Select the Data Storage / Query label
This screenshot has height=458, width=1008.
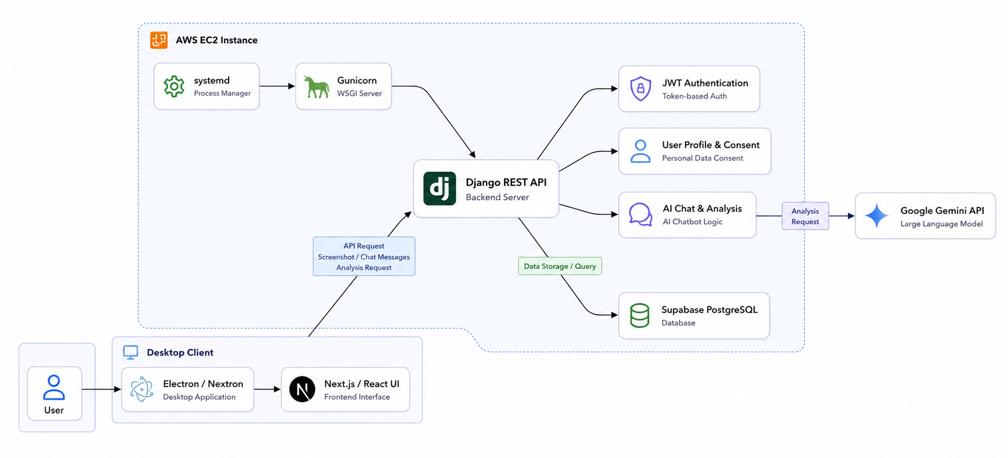click(x=560, y=266)
